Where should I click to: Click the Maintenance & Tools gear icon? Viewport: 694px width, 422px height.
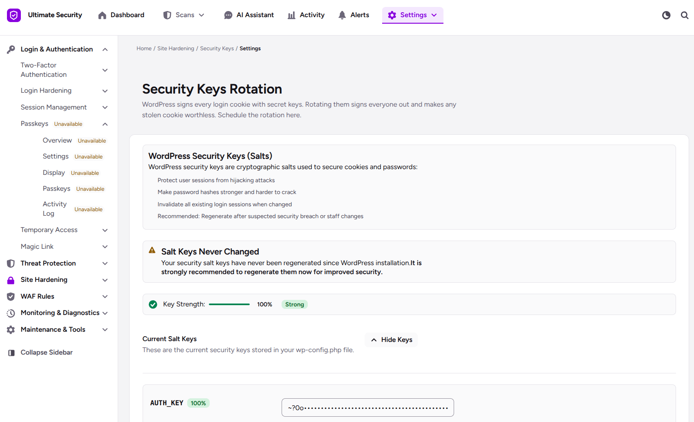(x=11, y=330)
